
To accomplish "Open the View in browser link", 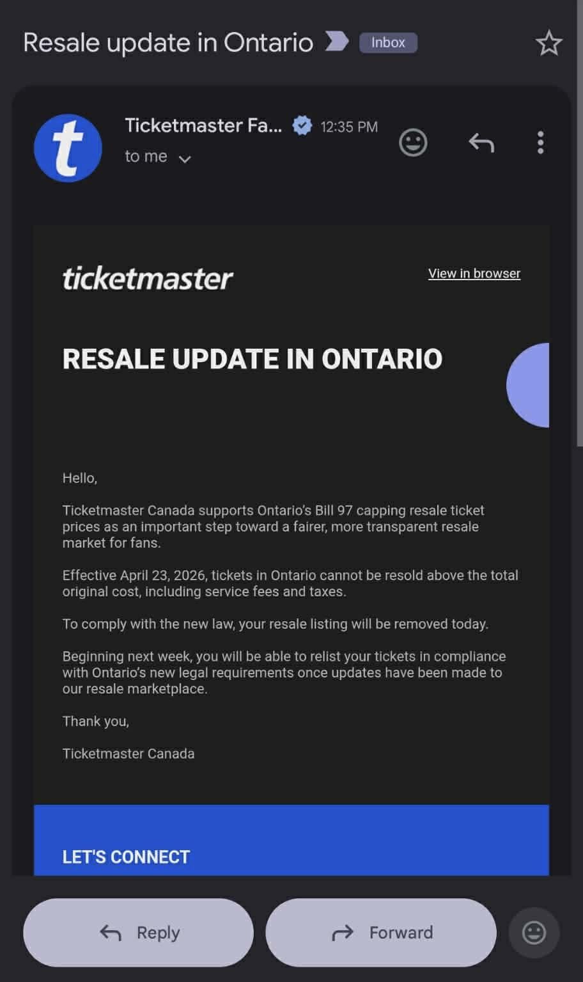I will tap(474, 273).
